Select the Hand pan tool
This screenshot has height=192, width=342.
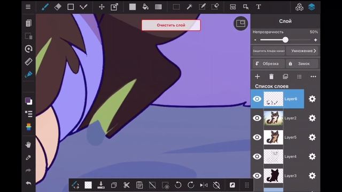click(x=28, y=145)
